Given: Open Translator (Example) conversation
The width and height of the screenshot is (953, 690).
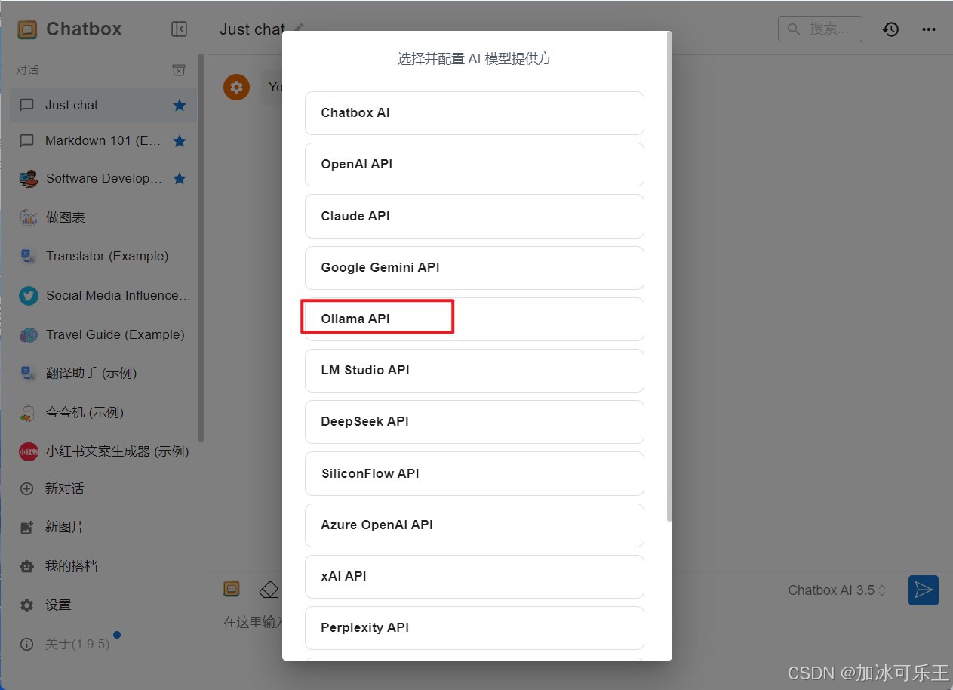Looking at the screenshot, I should 103,257.
